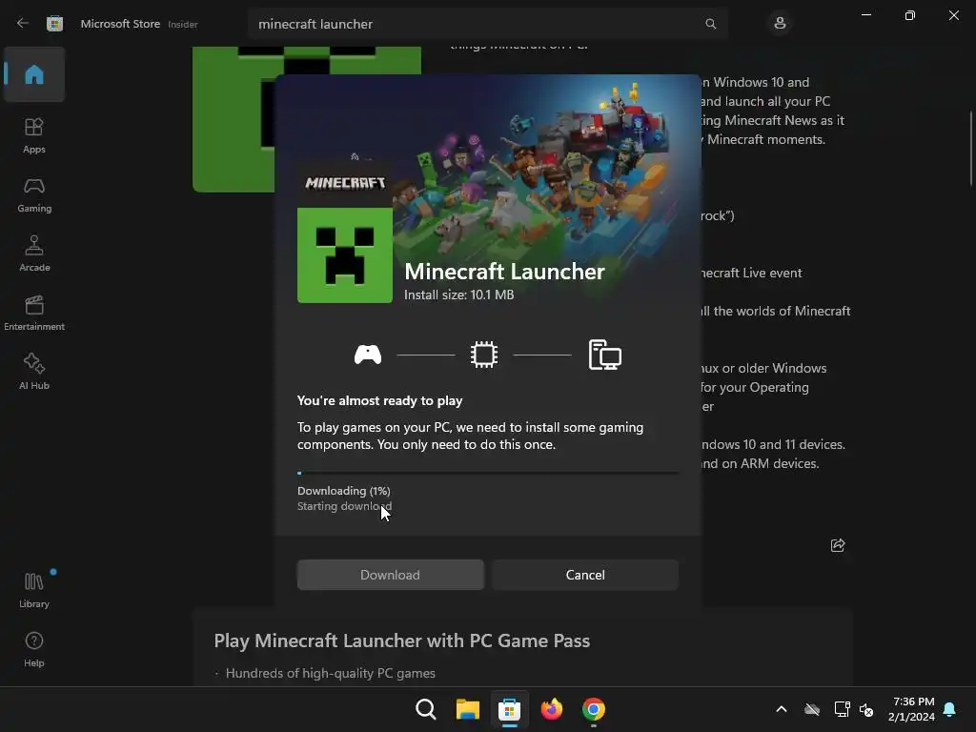Screen dimensions: 976x732
Task: Click the Microsoft Store taskbar icon
Action: pos(509,709)
